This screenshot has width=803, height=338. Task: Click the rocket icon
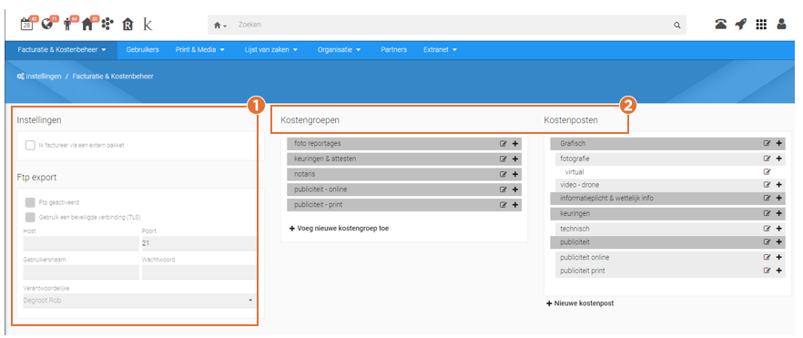tap(741, 24)
